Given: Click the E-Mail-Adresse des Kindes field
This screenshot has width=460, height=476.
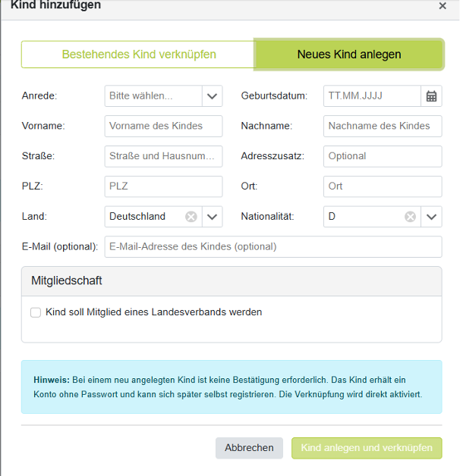Looking at the screenshot, I should click(x=273, y=247).
